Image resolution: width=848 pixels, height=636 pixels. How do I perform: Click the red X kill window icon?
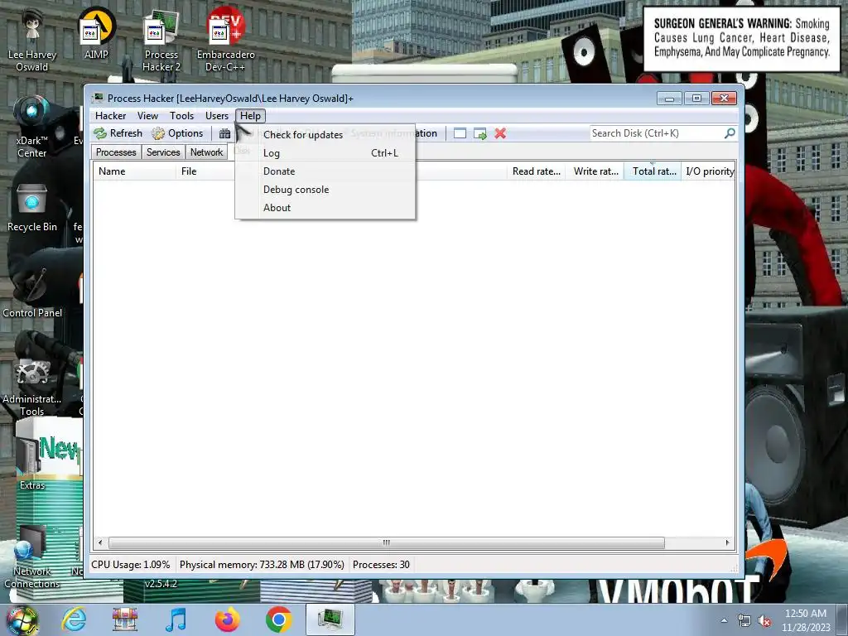coord(500,133)
